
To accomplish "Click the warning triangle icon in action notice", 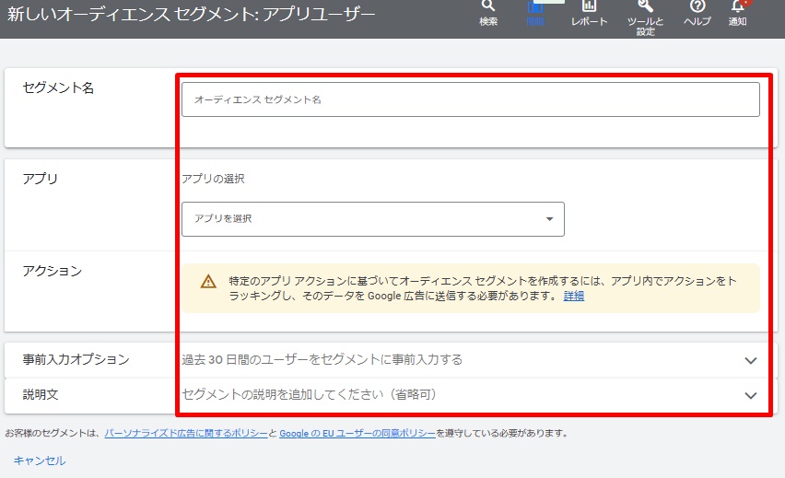I will click(x=208, y=282).
